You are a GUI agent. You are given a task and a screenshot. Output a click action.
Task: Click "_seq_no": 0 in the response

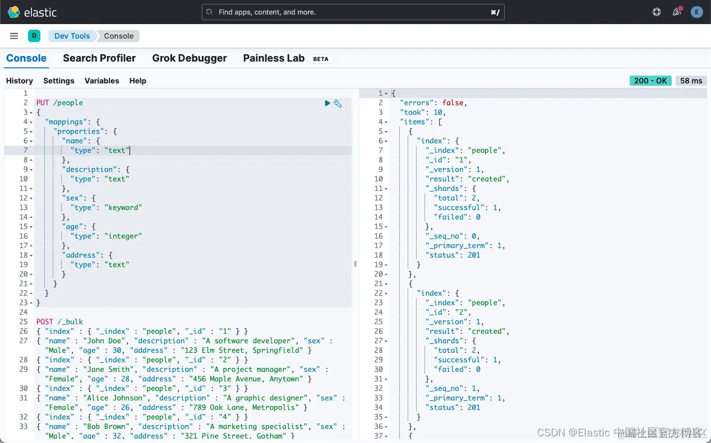[453, 236]
